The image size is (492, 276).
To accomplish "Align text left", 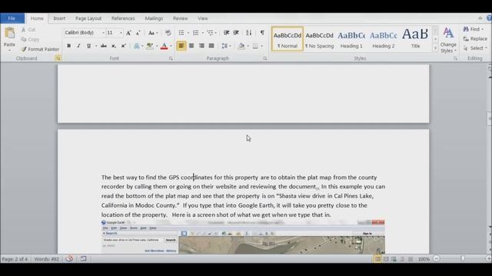I will pyautogui.click(x=181, y=46).
